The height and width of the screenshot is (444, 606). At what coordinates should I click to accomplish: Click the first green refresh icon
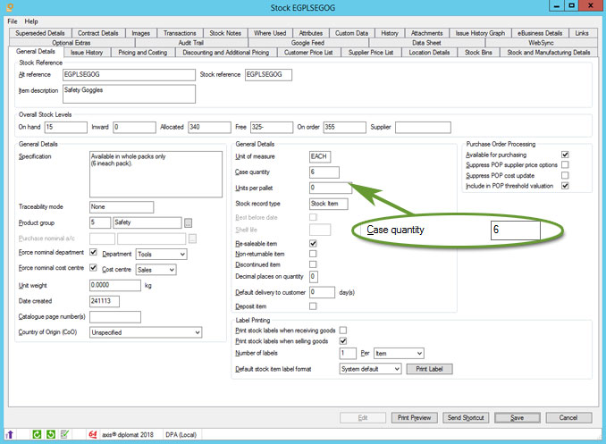38,435
